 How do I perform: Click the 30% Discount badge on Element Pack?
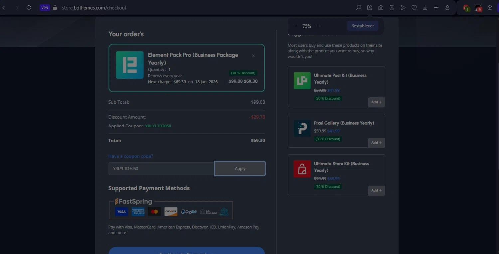point(243,73)
